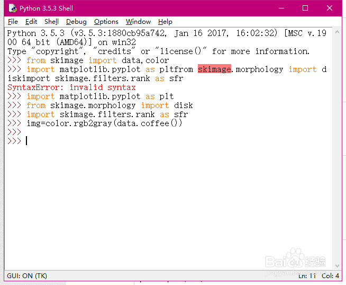The image size is (346, 285).
Task: Open the File menu
Action: click(x=13, y=22)
